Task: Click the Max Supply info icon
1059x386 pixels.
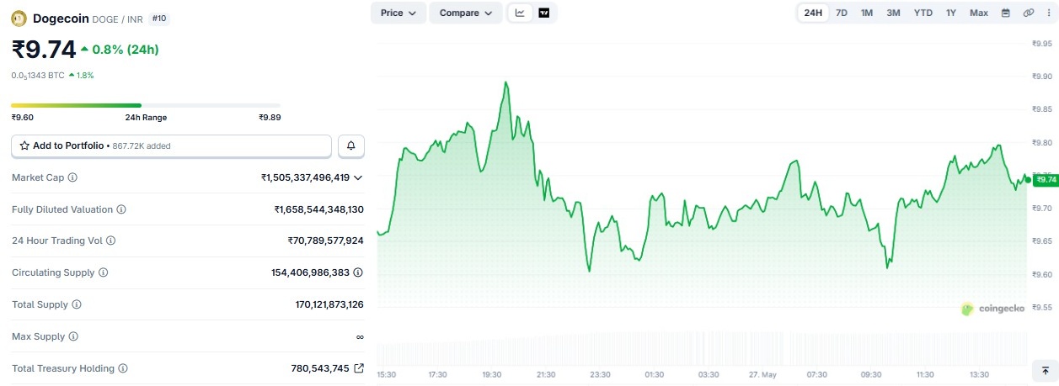Action: 73,336
